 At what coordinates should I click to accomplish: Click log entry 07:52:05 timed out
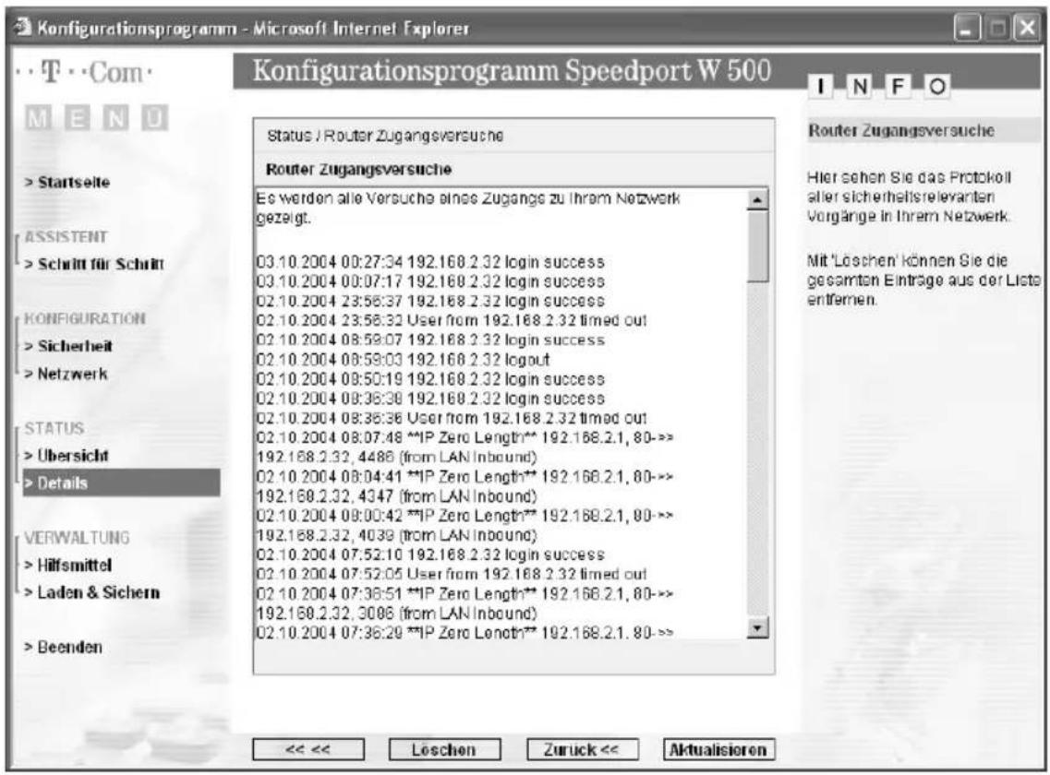click(452, 574)
